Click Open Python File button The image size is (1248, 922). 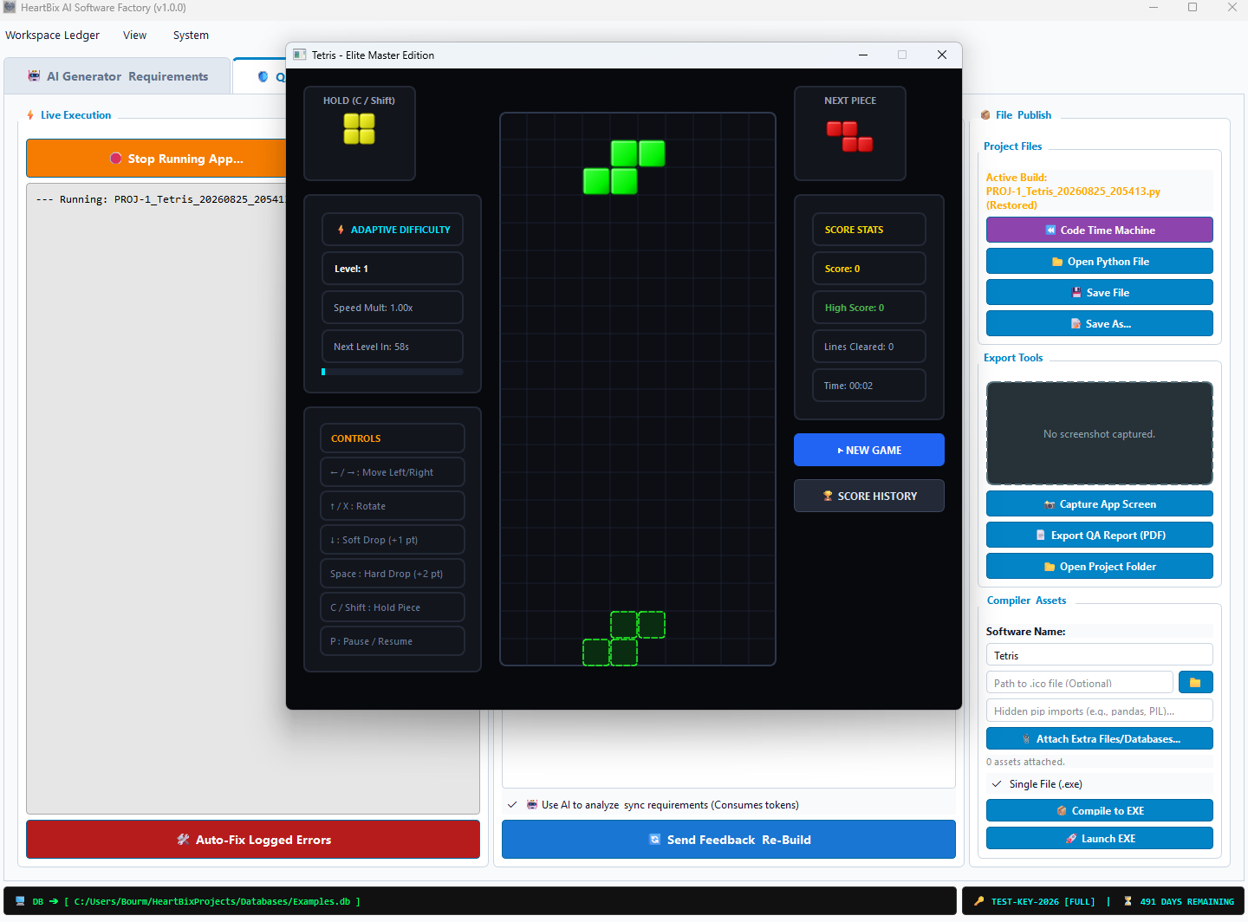pyautogui.click(x=1100, y=262)
